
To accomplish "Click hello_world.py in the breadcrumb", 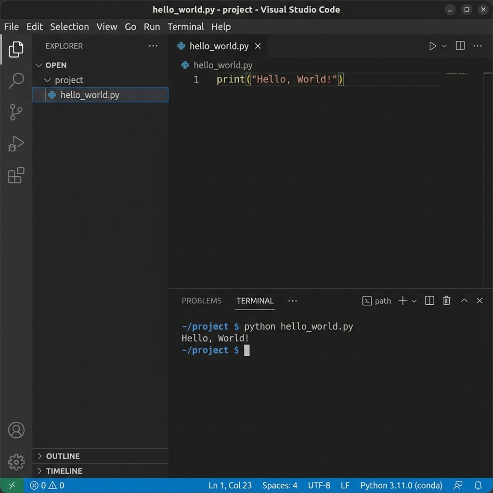I will point(222,65).
